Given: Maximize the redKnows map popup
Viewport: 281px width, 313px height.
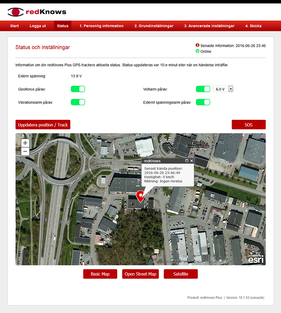Looking at the screenshot, I should (187, 161).
